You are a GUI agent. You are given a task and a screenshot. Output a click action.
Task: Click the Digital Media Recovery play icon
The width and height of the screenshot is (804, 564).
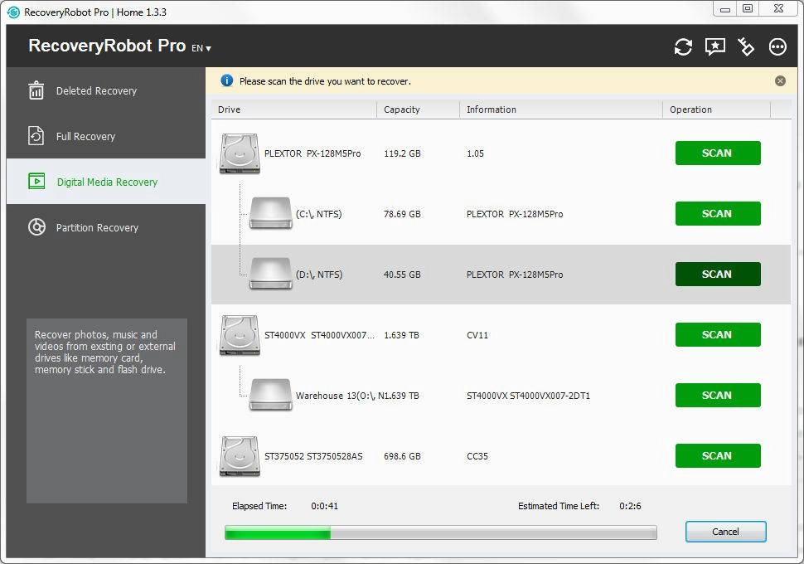[36, 181]
